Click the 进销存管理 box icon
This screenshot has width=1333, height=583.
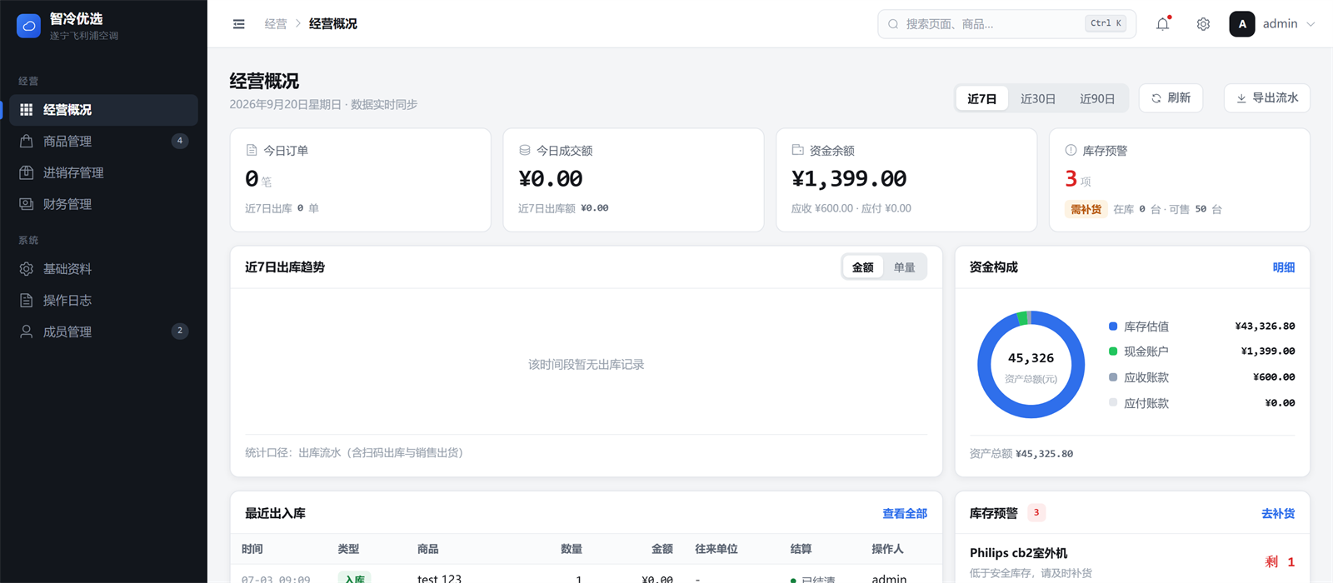[27, 172]
